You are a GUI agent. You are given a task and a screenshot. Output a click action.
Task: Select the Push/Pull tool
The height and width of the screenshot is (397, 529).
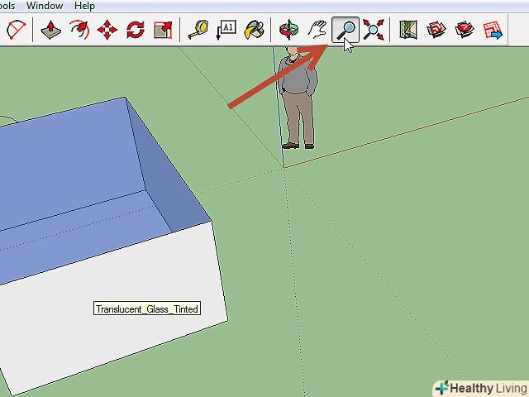(51, 31)
